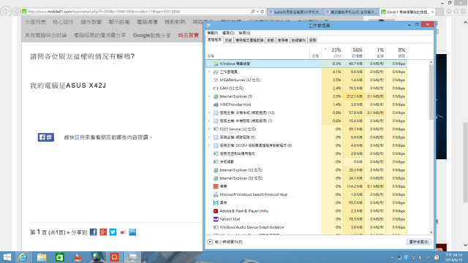Image resolution: width=468 pixels, height=263 pixels.
Task: Select the CAM (32-bit) process icon
Action: (x=216, y=88)
